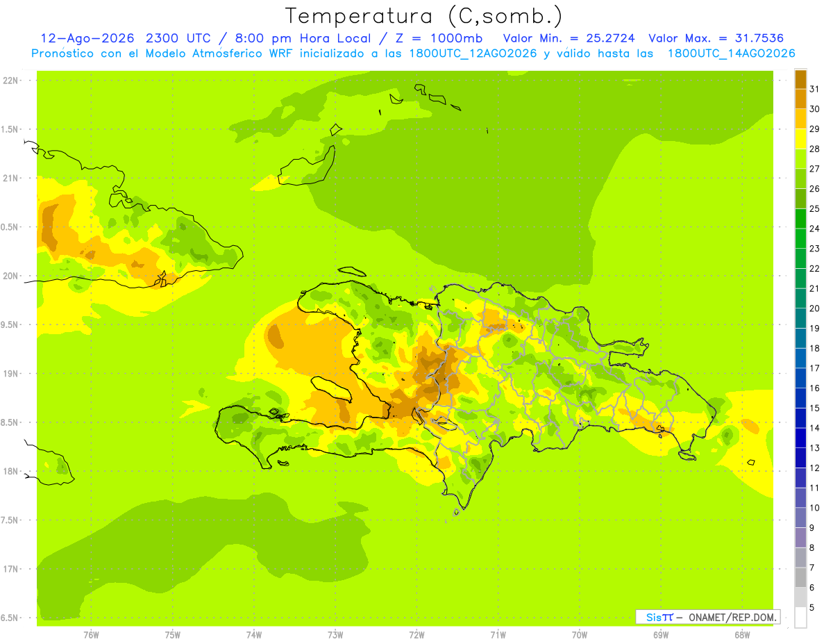Click the "17N" latitude label
Viewport: 833px width, 644px height.
pos(10,569)
